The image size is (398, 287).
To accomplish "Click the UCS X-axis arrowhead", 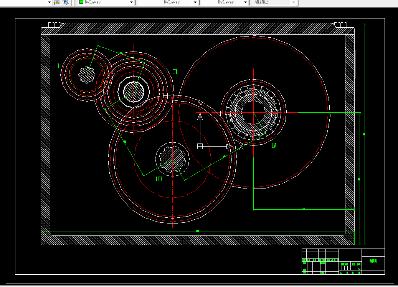I will 230,146.
